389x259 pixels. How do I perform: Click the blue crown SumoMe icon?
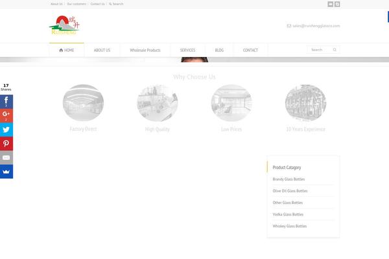[x=6, y=171]
